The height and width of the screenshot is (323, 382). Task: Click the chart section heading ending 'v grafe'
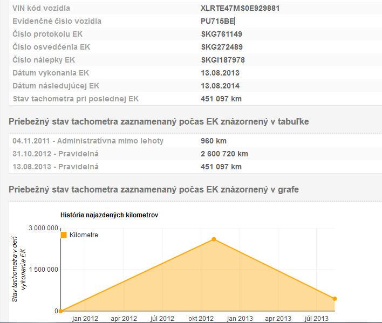[x=154, y=189]
